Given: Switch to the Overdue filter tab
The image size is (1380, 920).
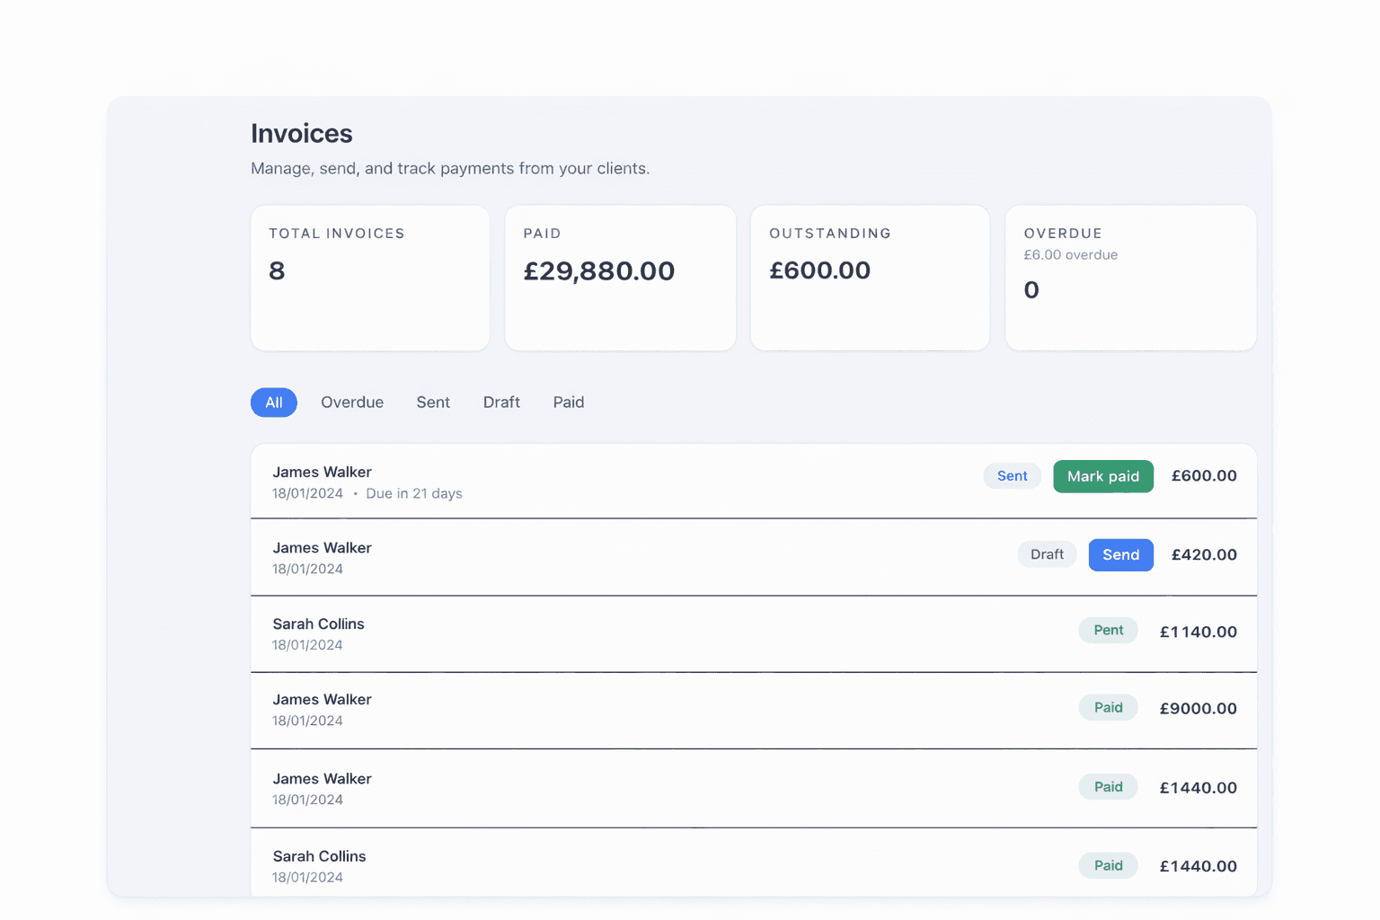Looking at the screenshot, I should tap(352, 402).
